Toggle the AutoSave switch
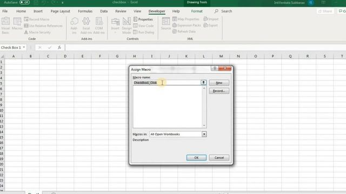346x194 pixels. [x=24, y=2]
